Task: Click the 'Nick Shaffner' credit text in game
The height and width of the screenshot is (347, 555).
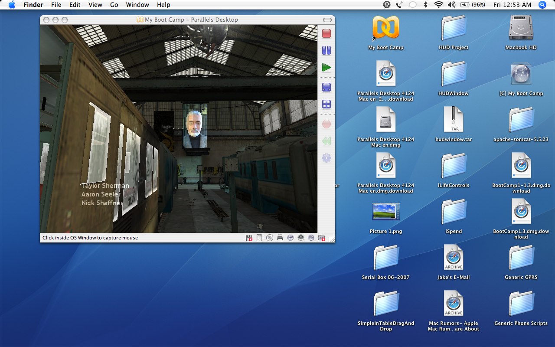Action: pos(102,203)
